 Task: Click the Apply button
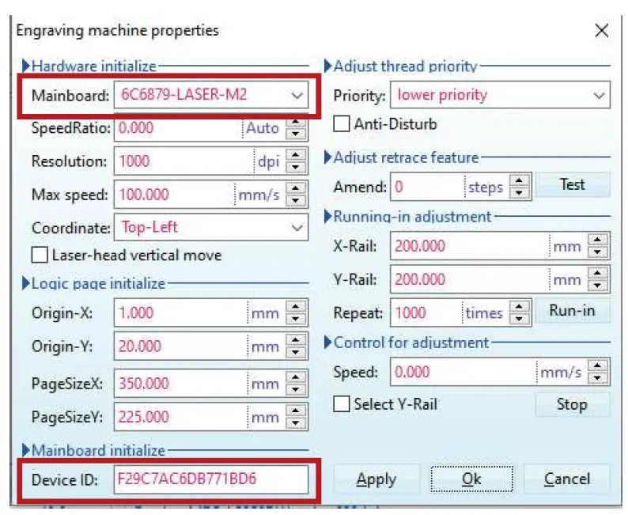[x=376, y=479]
